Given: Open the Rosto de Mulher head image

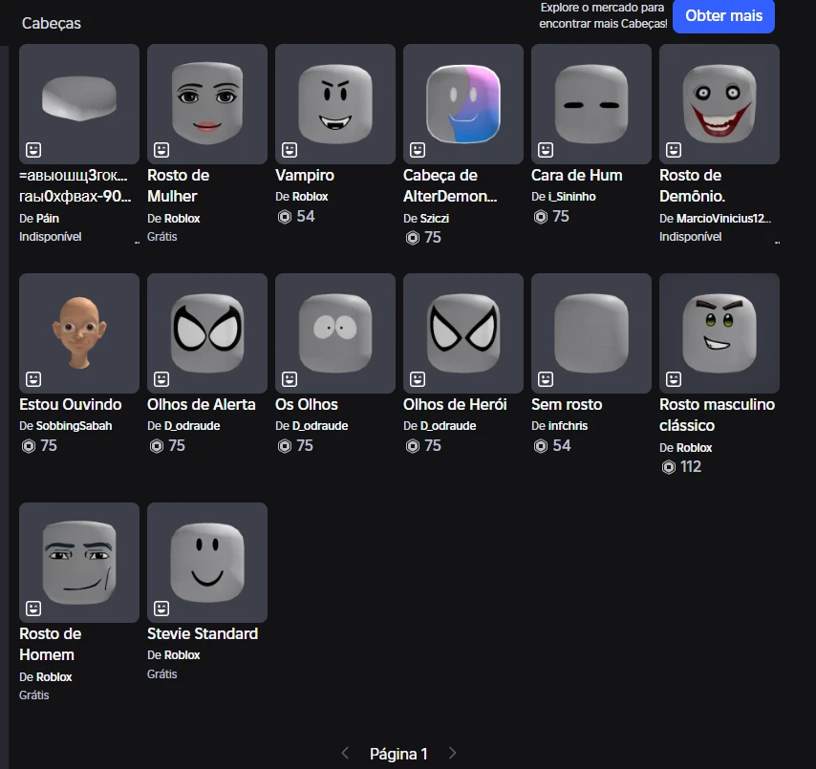Looking at the screenshot, I should (x=206, y=103).
